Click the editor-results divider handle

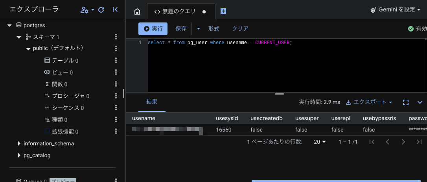click(x=280, y=94)
